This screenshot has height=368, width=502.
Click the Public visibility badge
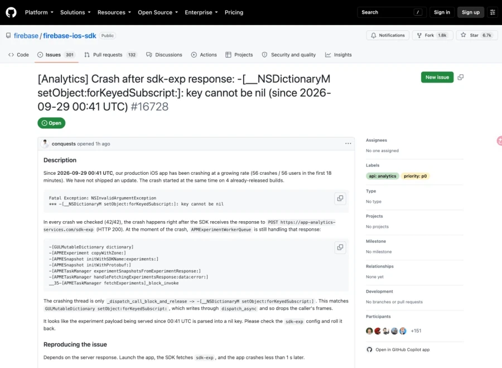(x=107, y=36)
